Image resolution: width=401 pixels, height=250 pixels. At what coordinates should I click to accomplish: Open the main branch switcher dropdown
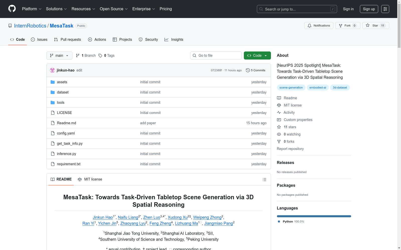(x=59, y=55)
